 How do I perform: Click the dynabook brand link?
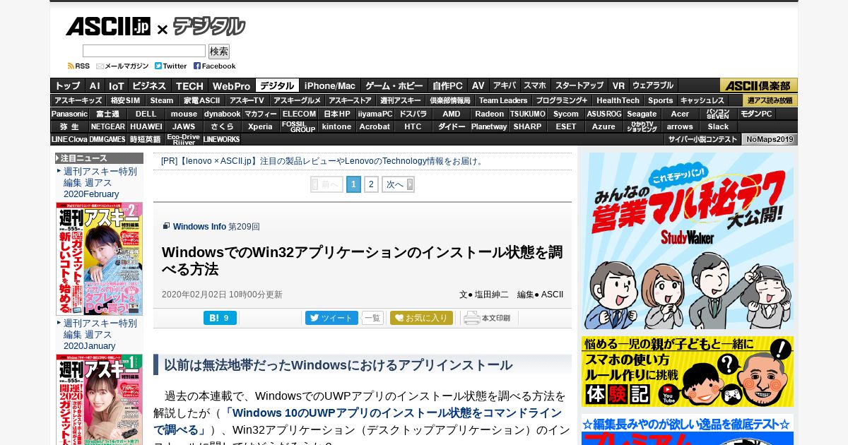tap(223, 114)
